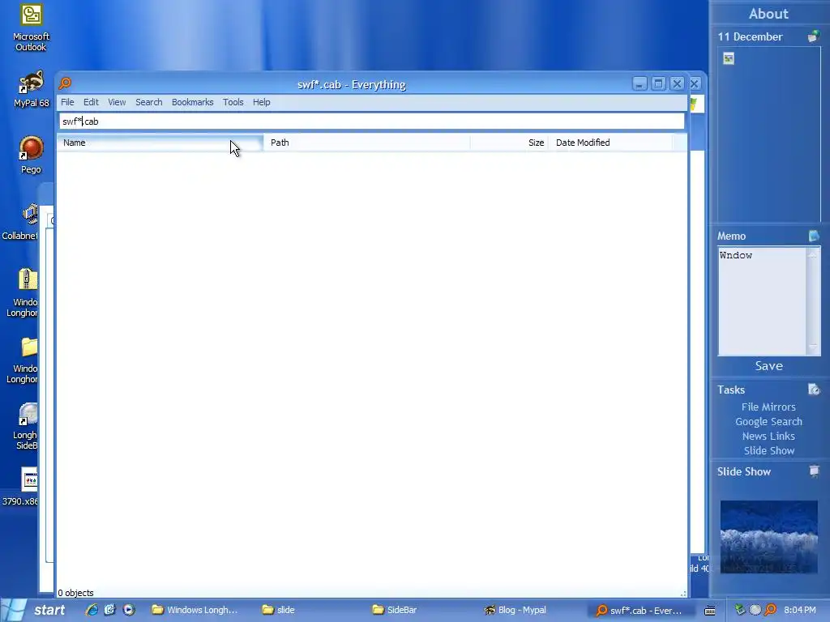Click the snowy forest slideshow thumbnail
This screenshot has width=830, height=622.
tap(768, 537)
